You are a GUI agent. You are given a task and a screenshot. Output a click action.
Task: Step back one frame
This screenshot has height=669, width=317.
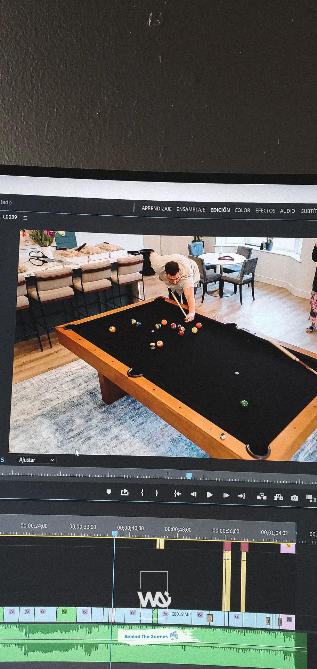click(194, 494)
